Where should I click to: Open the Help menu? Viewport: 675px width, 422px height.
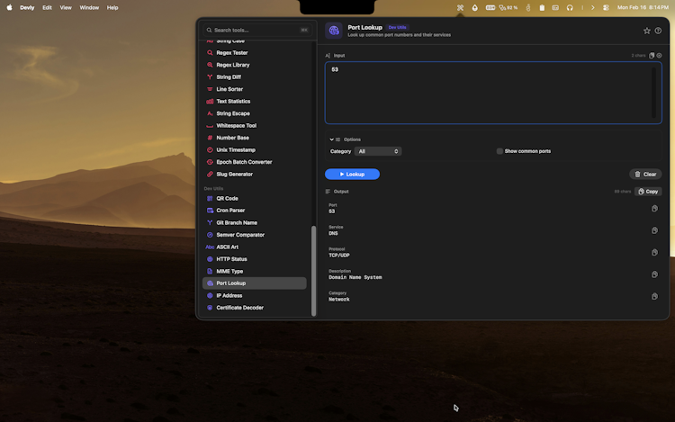[x=112, y=7]
